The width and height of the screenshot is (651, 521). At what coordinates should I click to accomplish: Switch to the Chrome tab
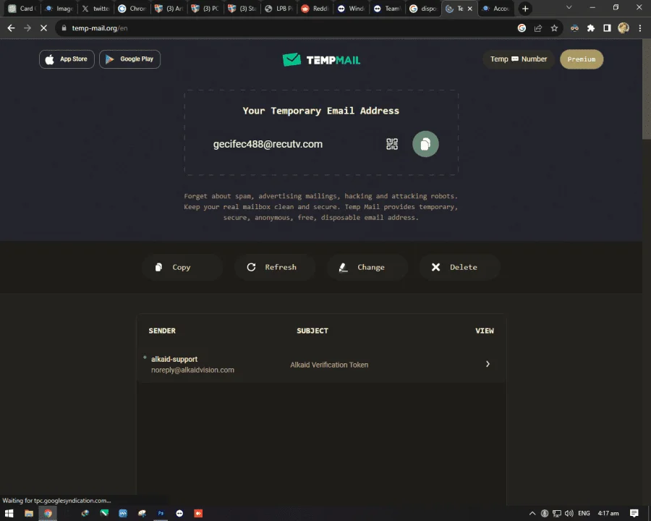132,8
